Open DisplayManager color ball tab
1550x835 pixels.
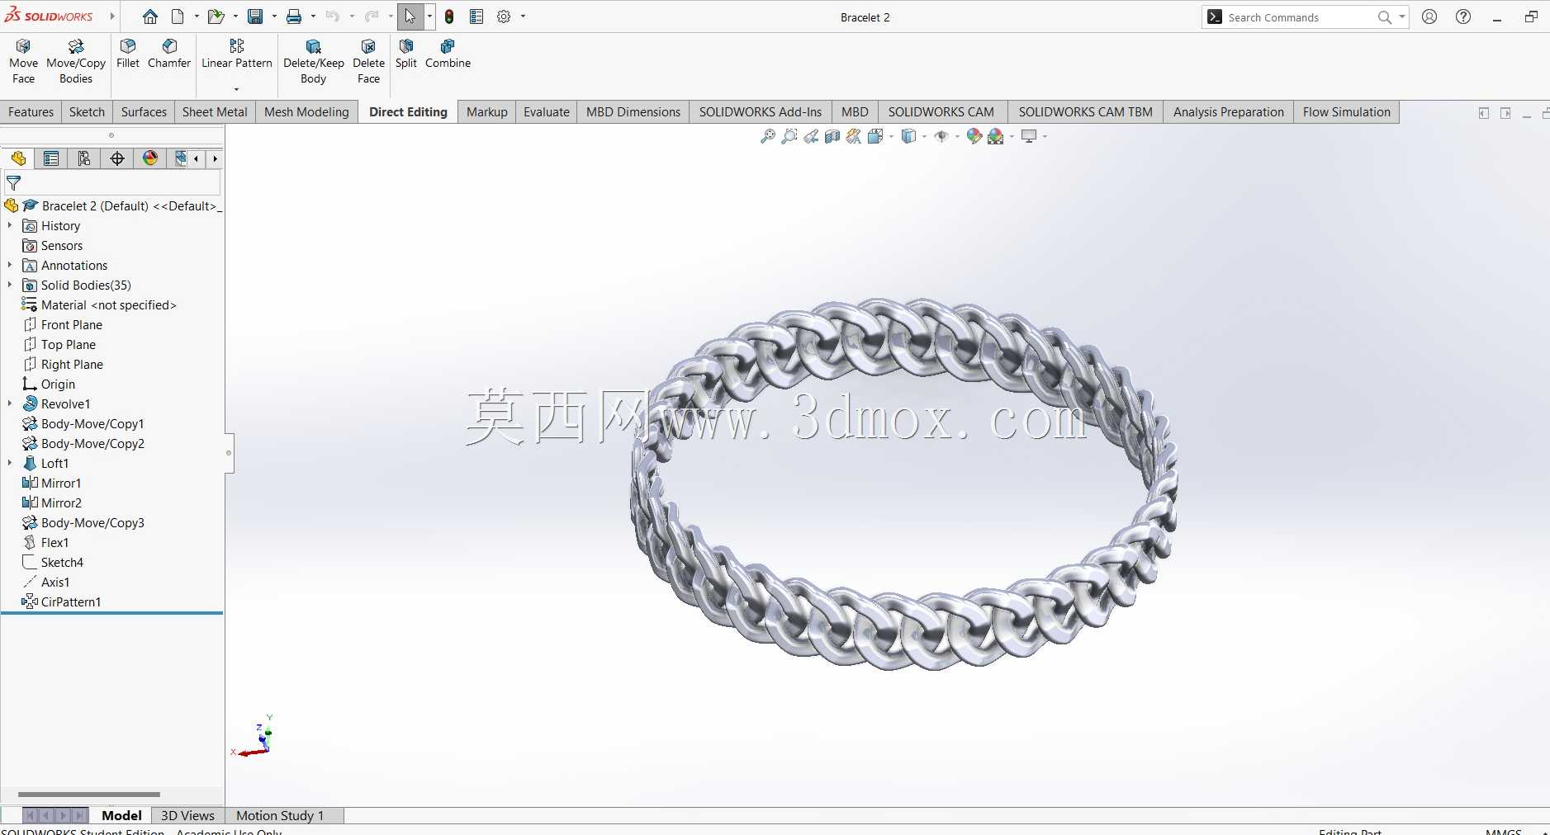pyautogui.click(x=150, y=158)
